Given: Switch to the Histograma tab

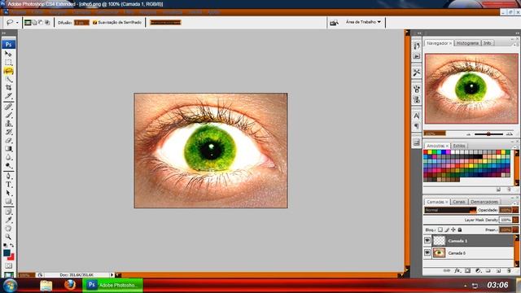Looking at the screenshot, I should pos(467,43).
